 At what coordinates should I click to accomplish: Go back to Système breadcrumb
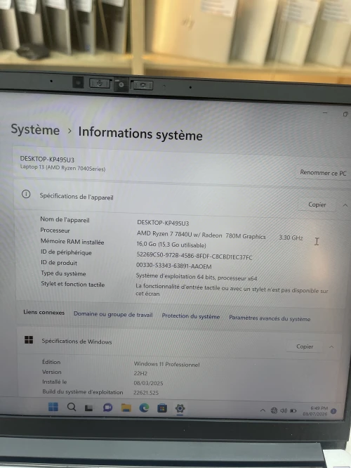click(x=35, y=130)
